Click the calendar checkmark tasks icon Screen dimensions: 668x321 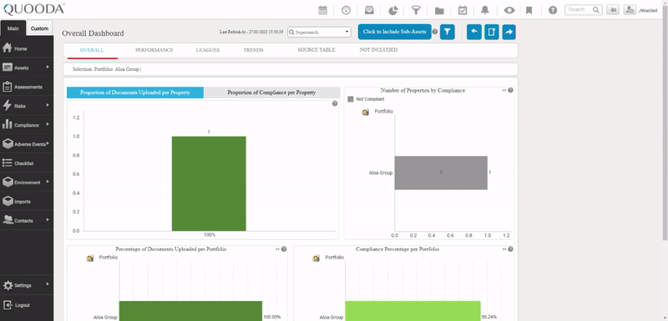point(463,10)
